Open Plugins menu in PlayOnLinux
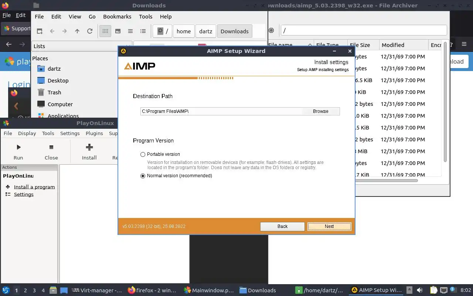The image size is (473, 296). [x=94, y=133]
